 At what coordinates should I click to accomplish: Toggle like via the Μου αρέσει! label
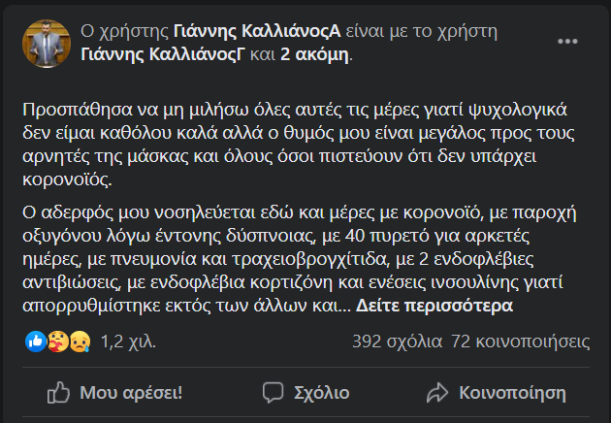(131, 392)
